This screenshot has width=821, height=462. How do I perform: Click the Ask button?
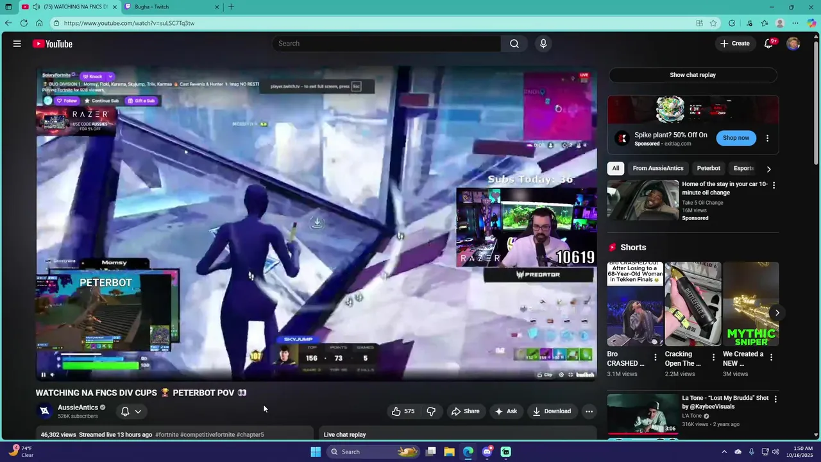coord(506,411)
